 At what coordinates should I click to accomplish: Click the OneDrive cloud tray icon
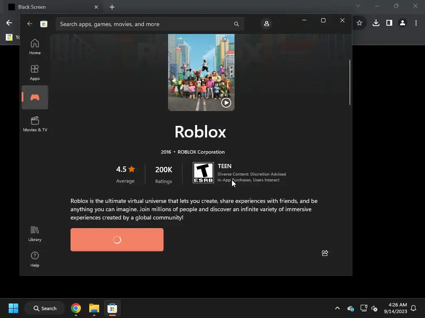pyautogui.click(x=350, y=308)
